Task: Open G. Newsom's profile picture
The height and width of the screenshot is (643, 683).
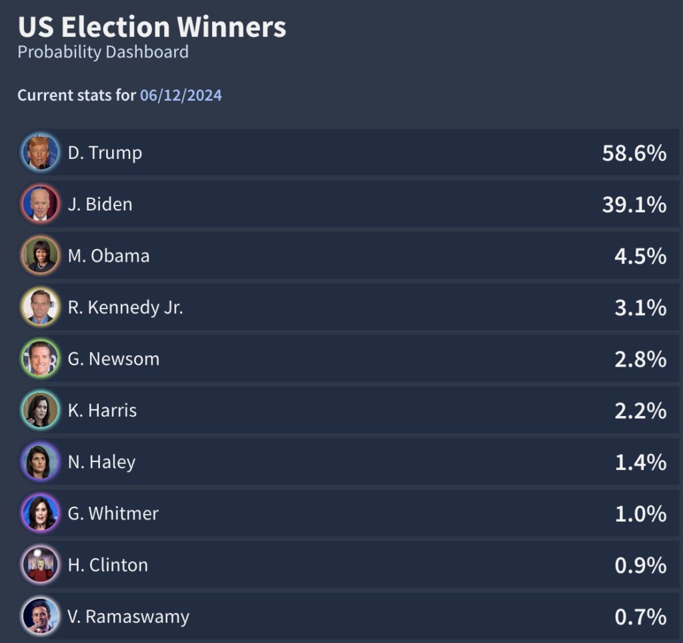Action: tap(40, 359)
